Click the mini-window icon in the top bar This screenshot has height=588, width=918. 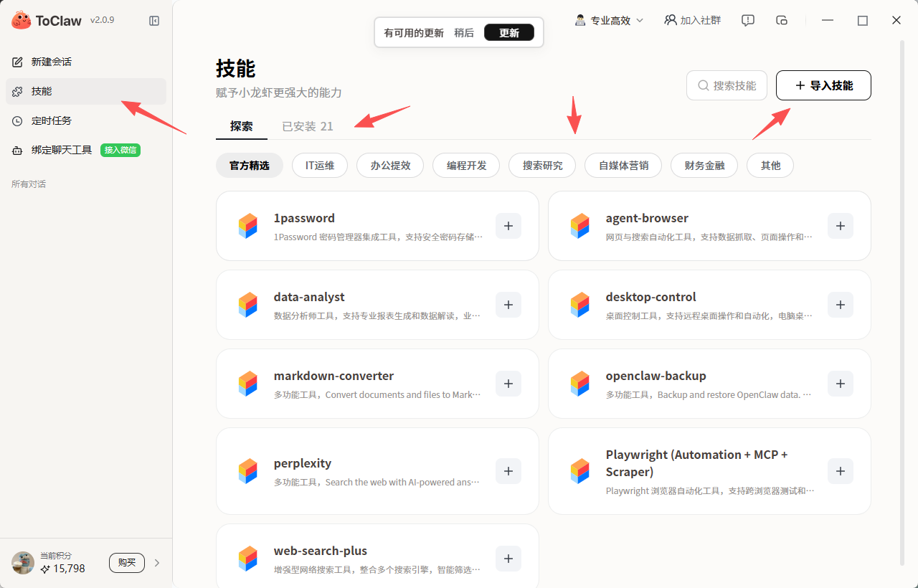click(x=782, y=20)
